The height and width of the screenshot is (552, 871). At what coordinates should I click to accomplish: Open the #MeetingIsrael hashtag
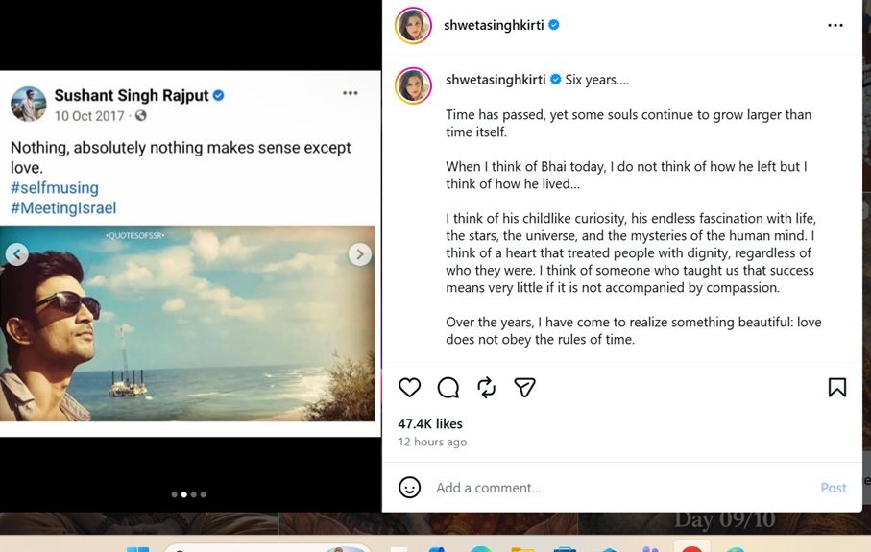[63, 207]
